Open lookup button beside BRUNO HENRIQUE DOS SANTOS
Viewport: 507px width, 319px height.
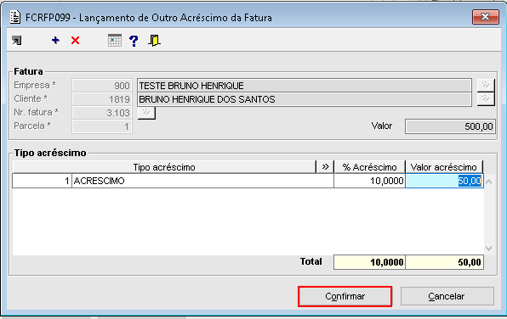coord(486,99)
